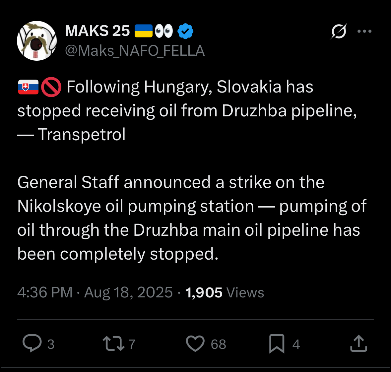This screenshot has height=372, width=391.
Task: Click the 4:36 PM timestamp
Action: pos(45,292)
